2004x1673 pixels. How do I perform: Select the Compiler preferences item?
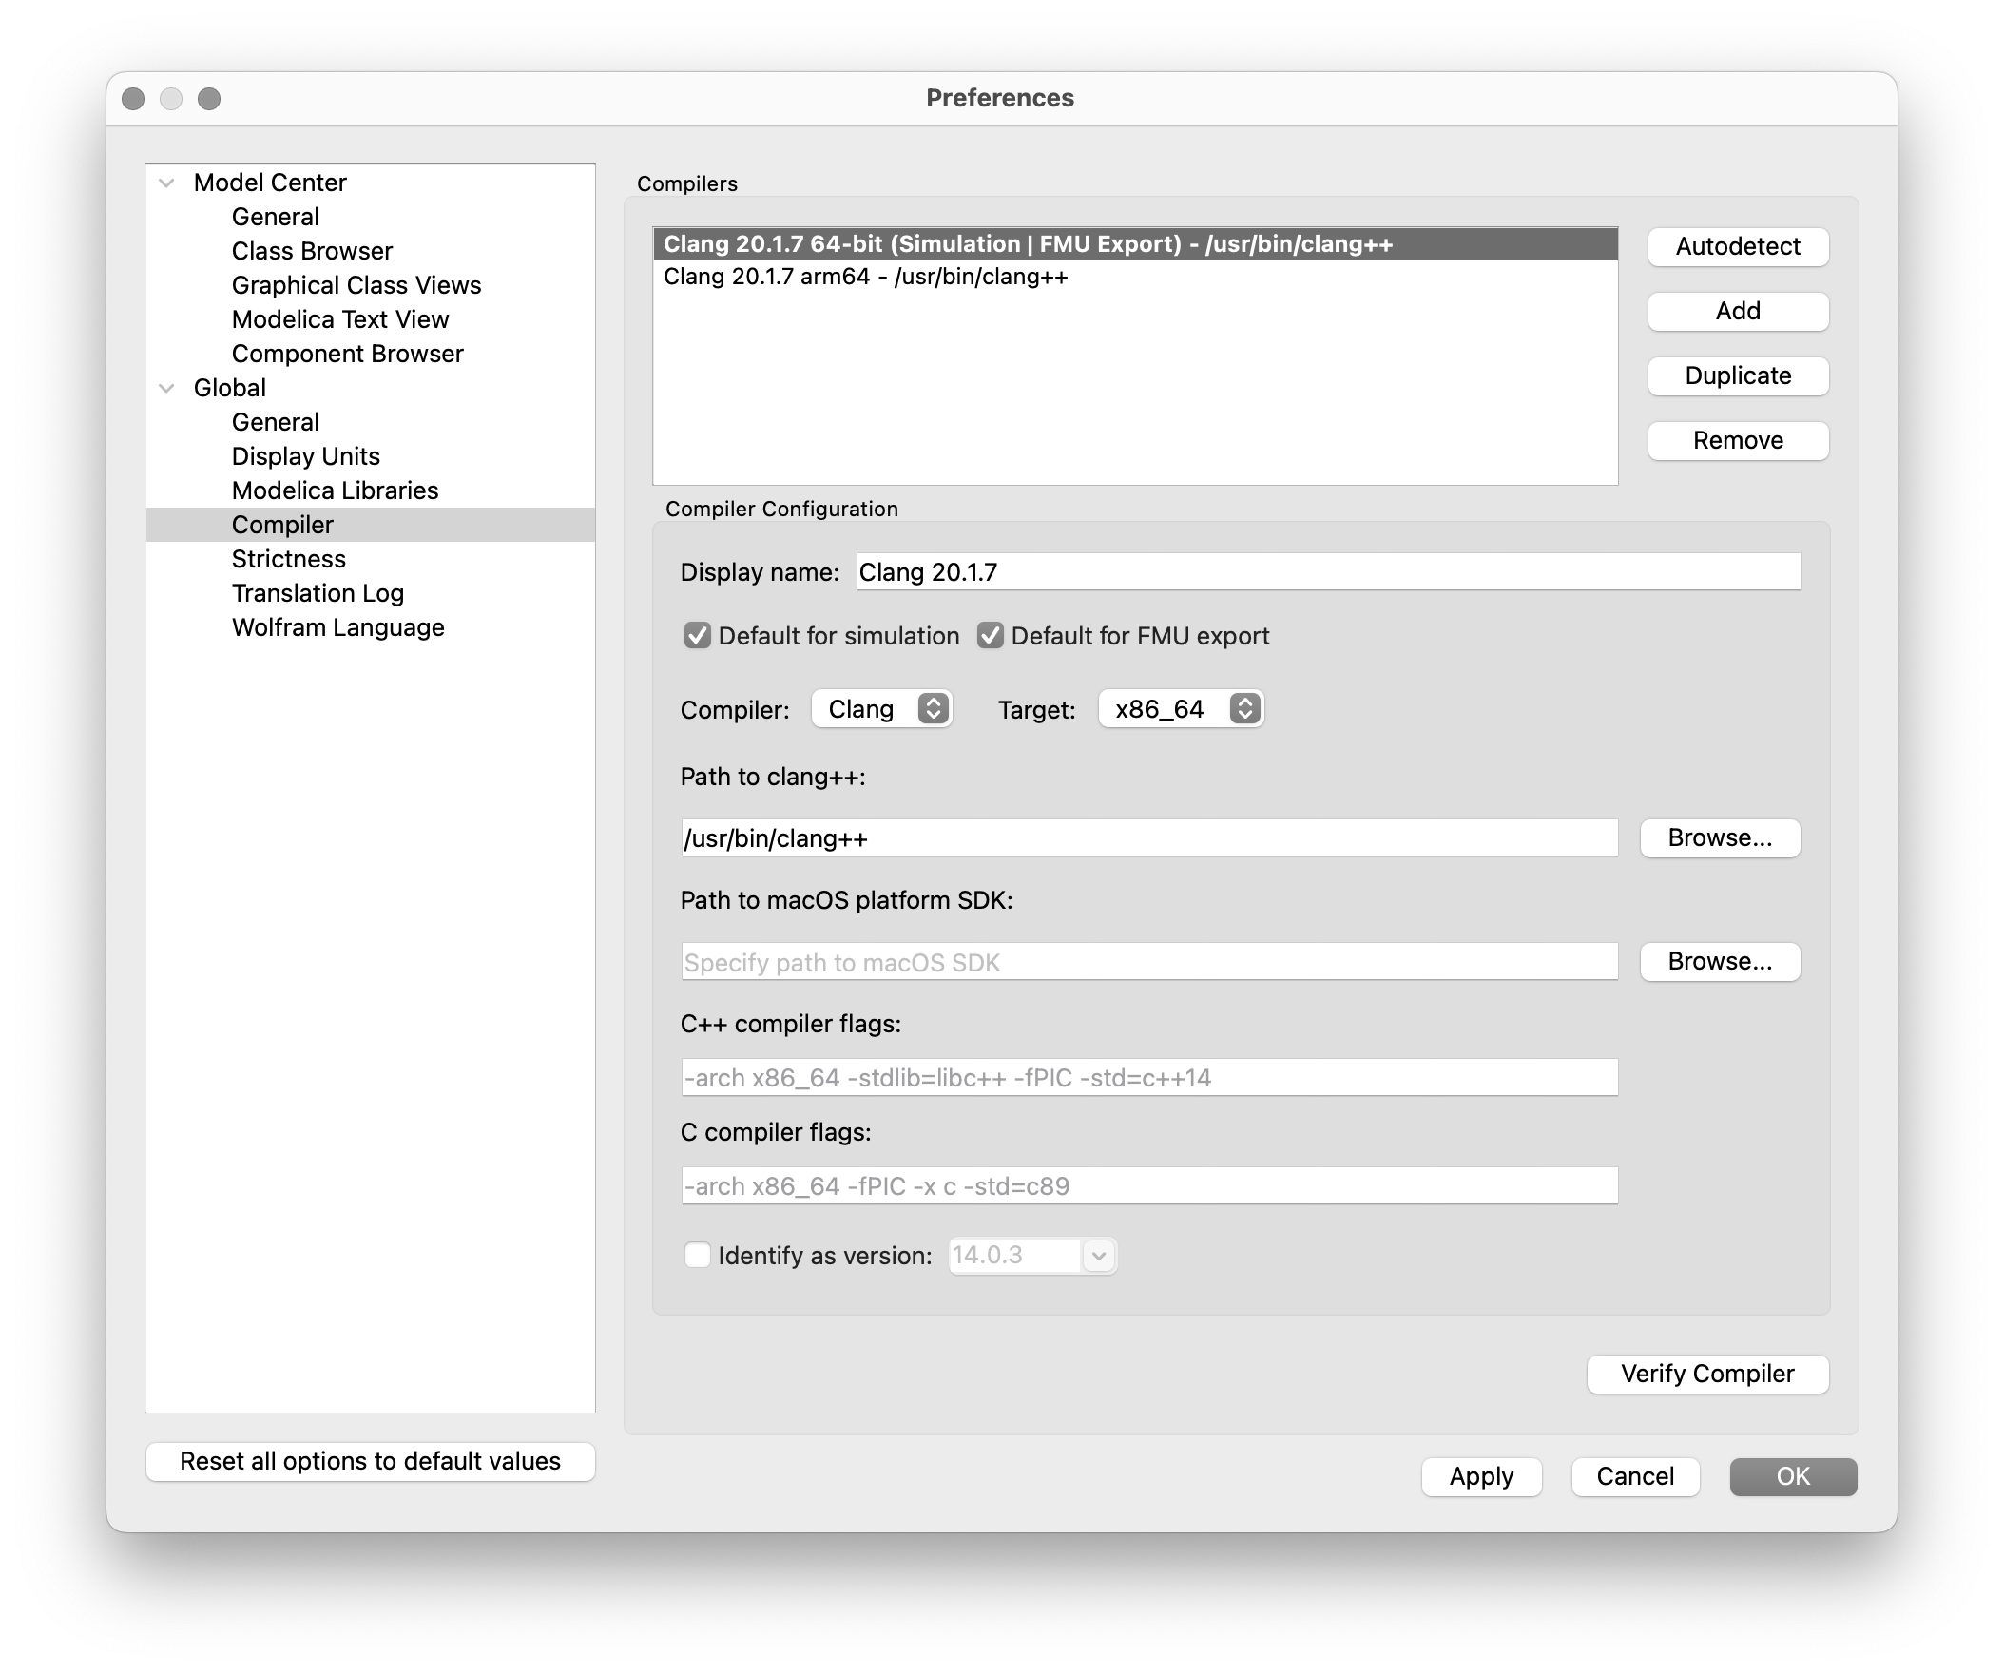(x=370, y=525)
